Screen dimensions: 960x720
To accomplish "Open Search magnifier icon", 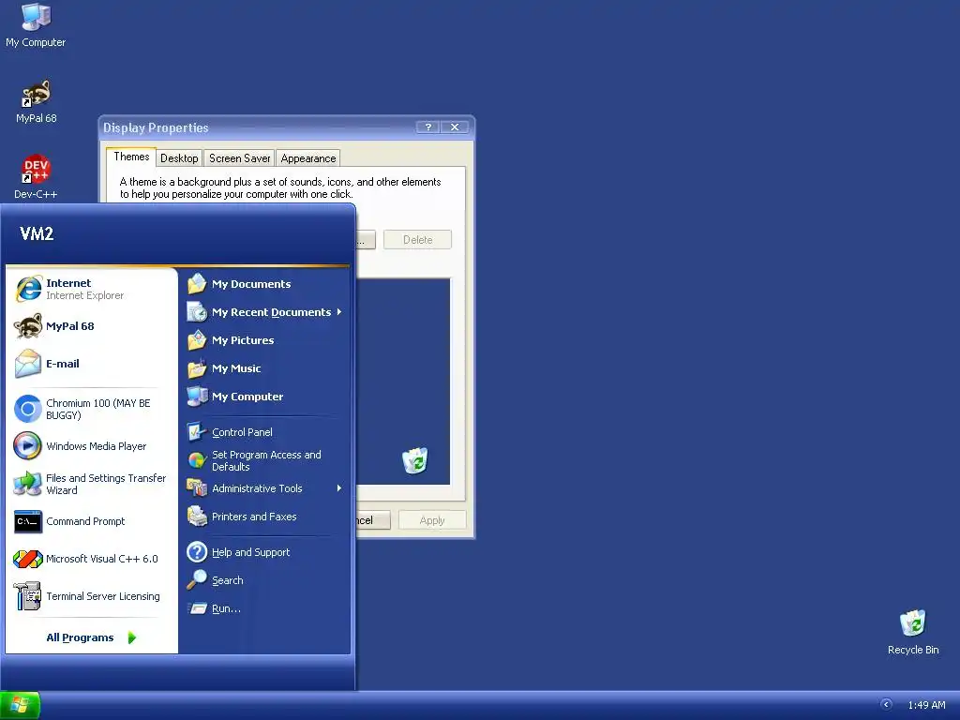I will click(x=197, y=580).
